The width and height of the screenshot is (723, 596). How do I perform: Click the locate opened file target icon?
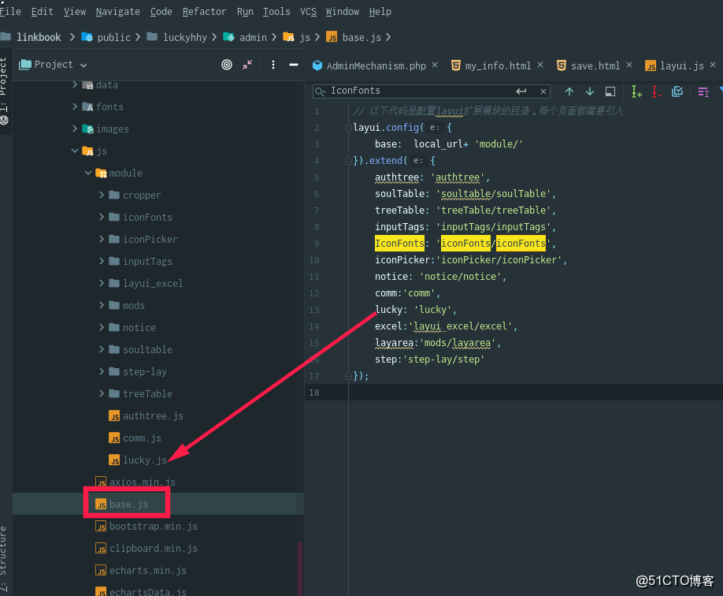(x=226, y=65)
